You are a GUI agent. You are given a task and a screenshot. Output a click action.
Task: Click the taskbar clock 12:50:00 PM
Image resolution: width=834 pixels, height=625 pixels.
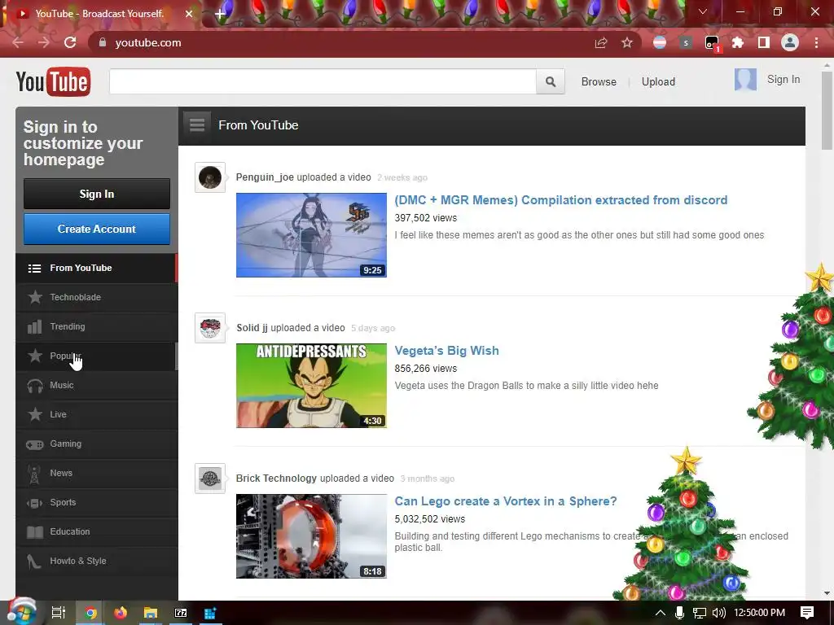pyautogui.click(x=760, y=613)
